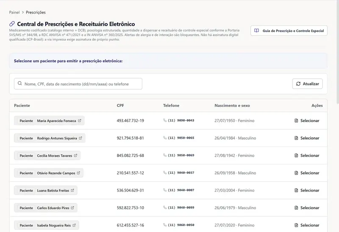This screenshot has width=339, height=232.
Task: Open external link icon for Otávio Rezende Campos
Action: coord(78,173)
